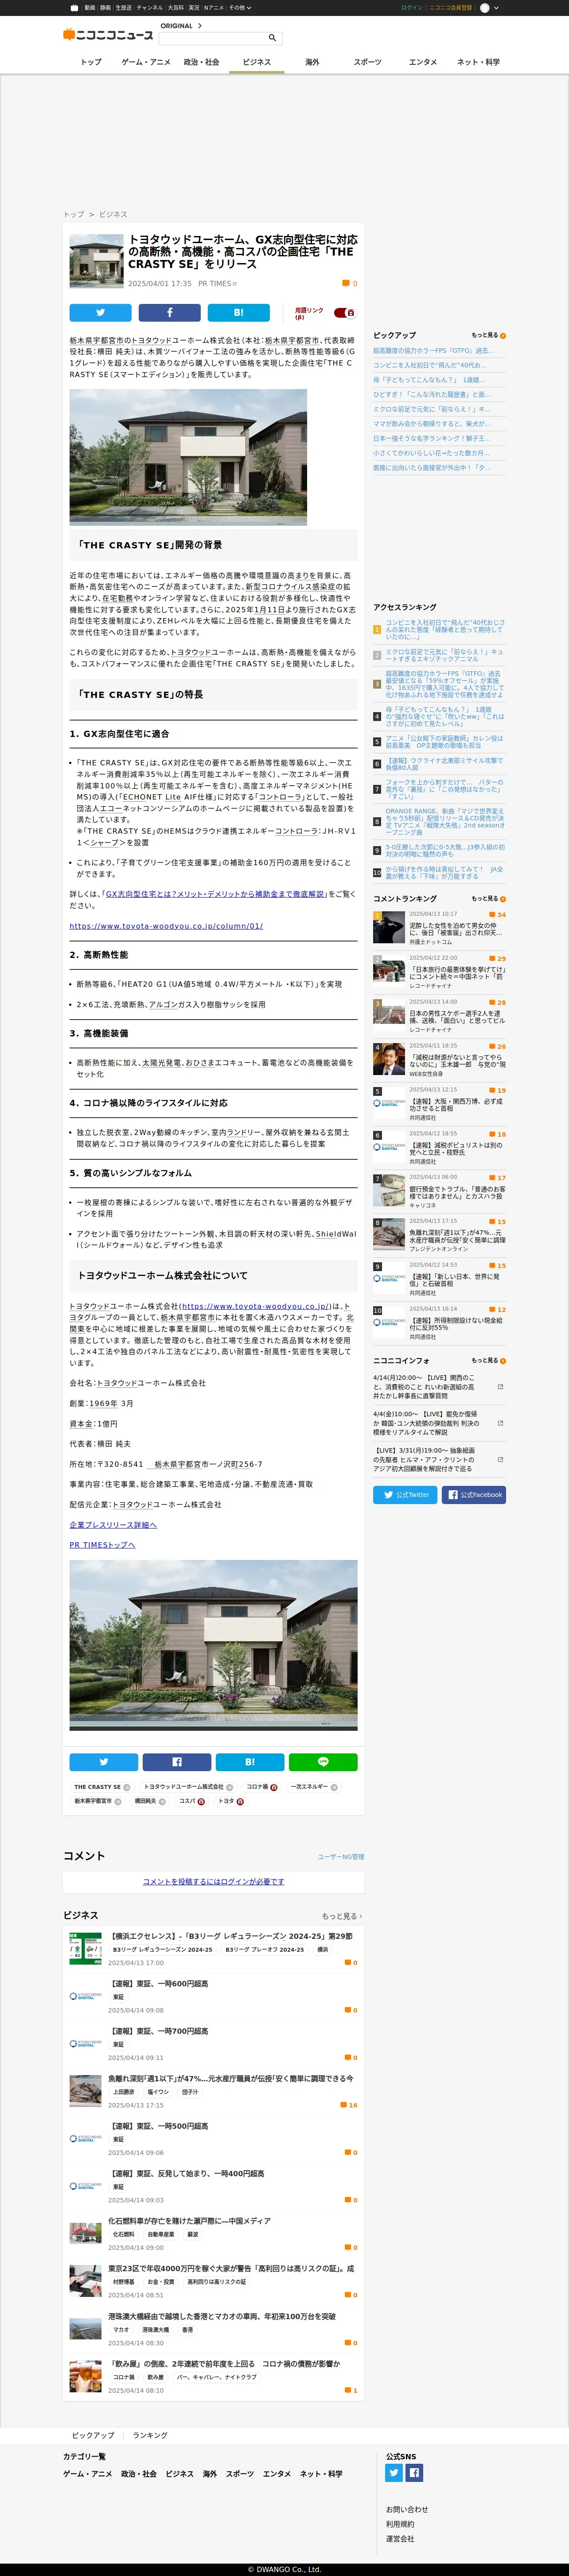Click コメントを投稿するにはログインが必要です link

[x=214, y=1881]
